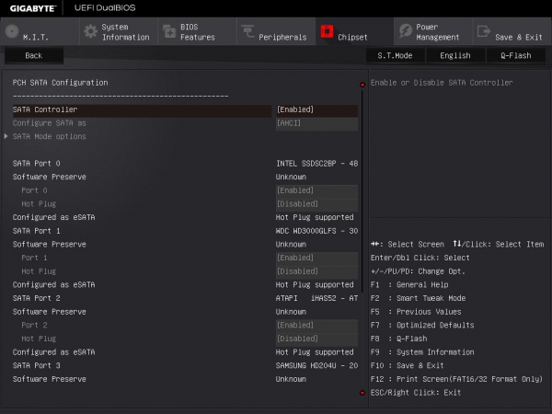Click the red scroll-down arrow
The image size is (552, 414).
click(x=362, y=393)
